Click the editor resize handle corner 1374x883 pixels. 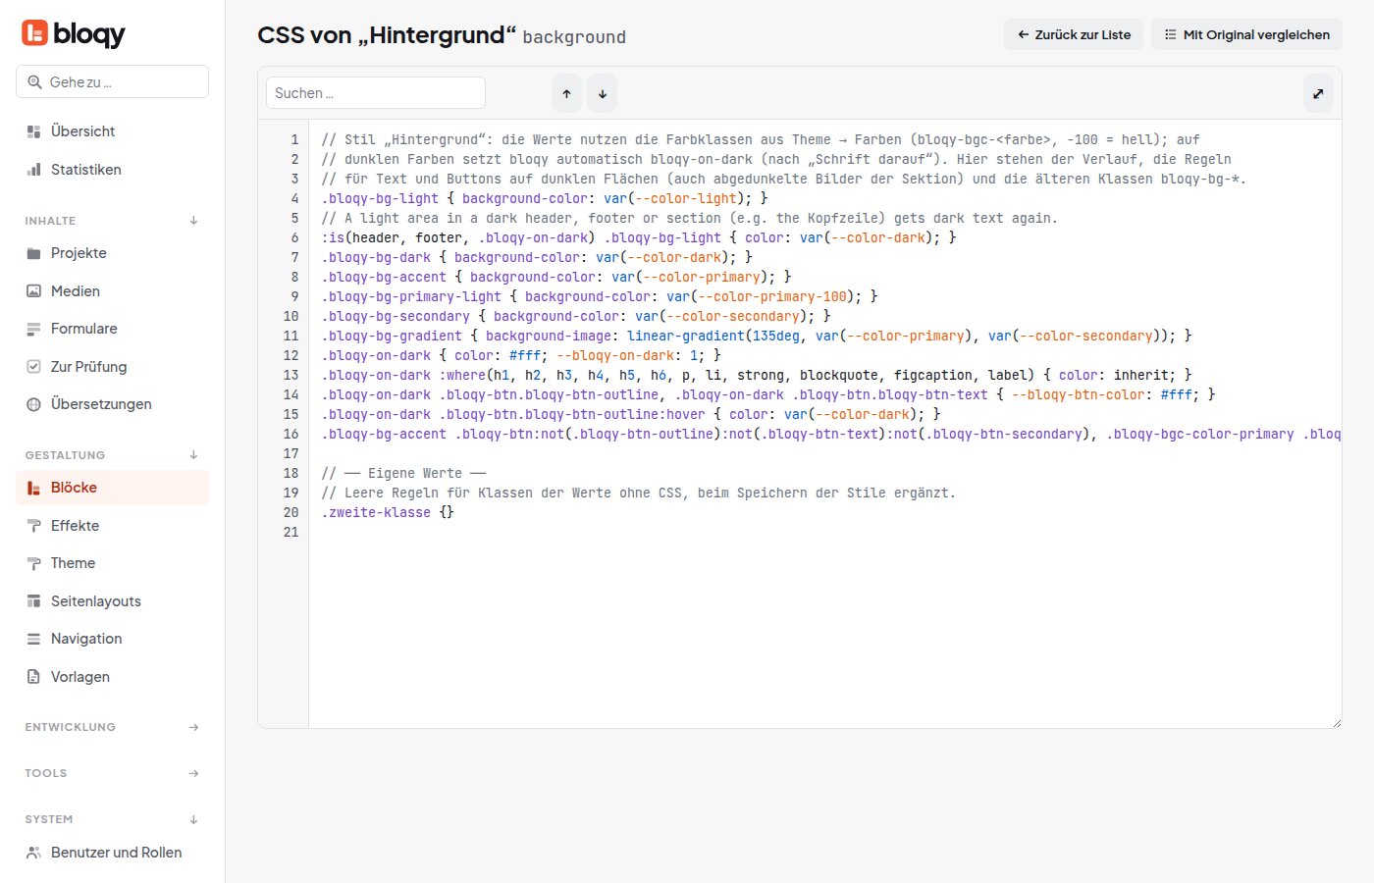[1336, 722]
